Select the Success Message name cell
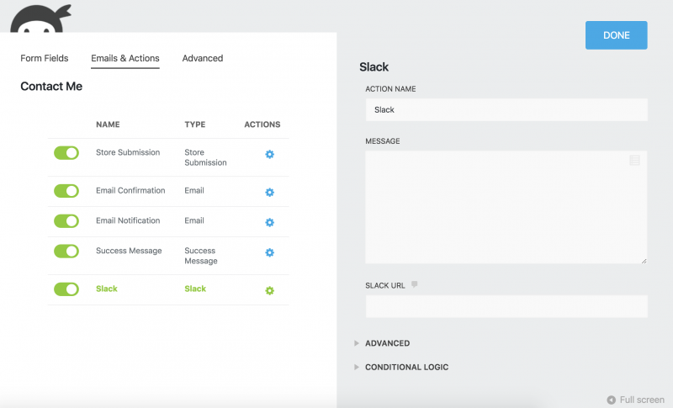 pos(129,251)
